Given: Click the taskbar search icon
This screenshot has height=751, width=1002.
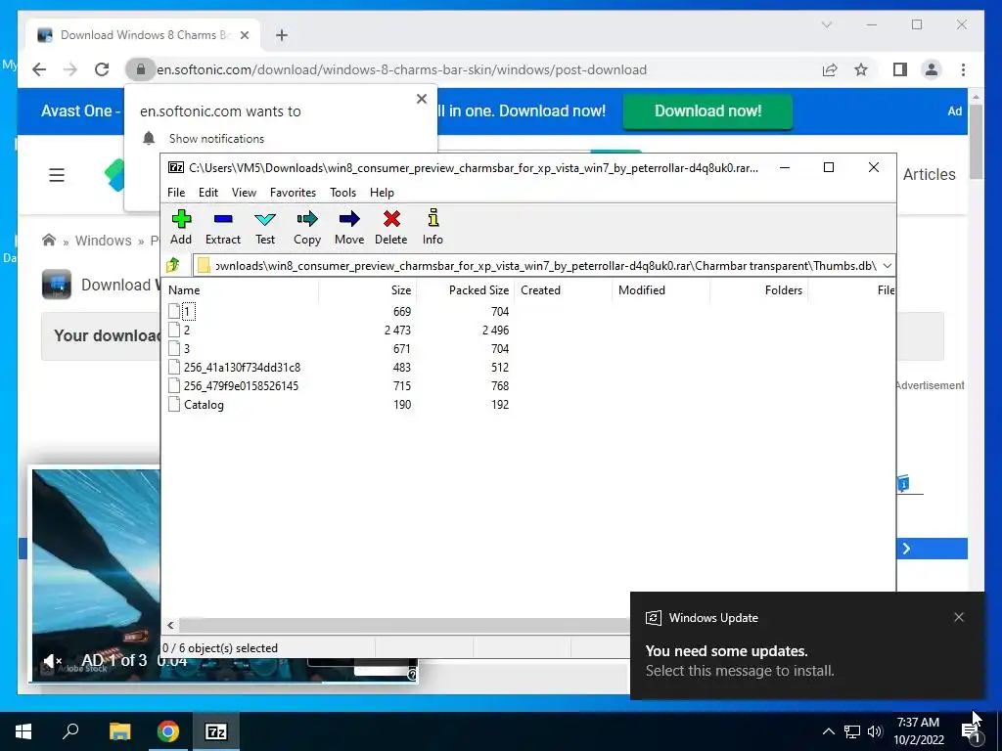Looking at the screenshot, I should (70, 731).
